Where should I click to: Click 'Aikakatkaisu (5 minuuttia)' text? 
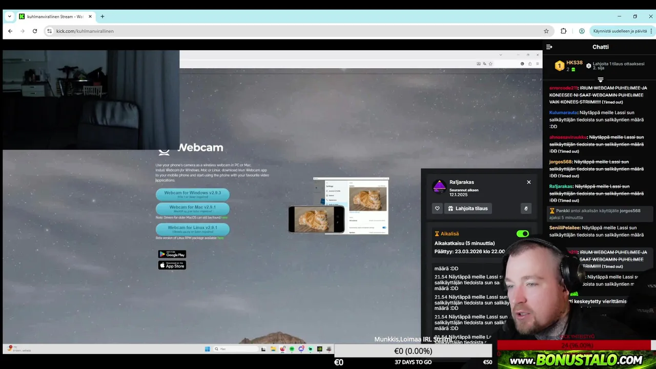click(x=464, y=243)
